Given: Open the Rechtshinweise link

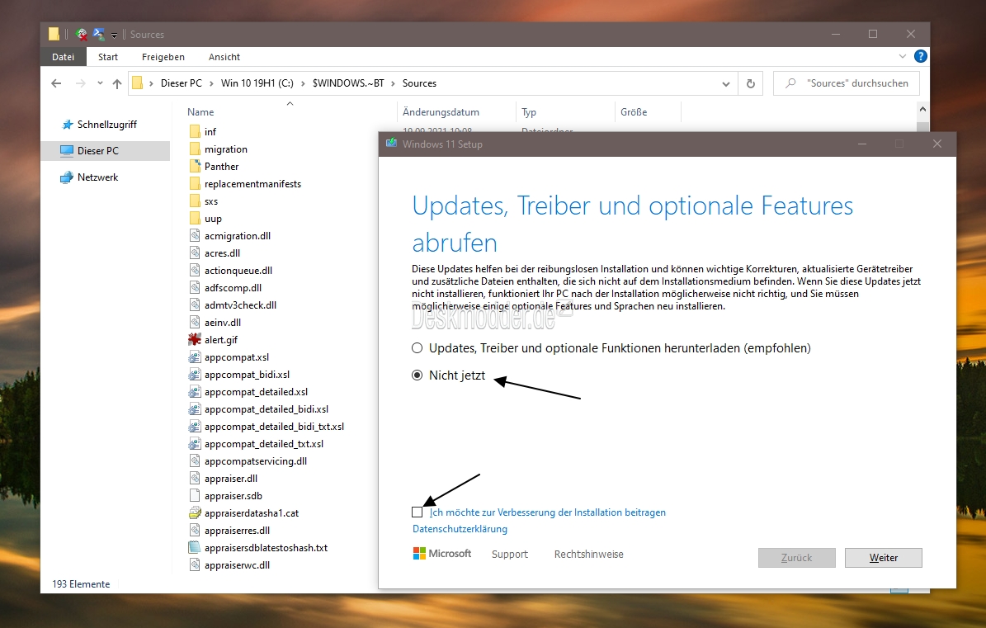Looking at the screenshot, I should 589,554.
